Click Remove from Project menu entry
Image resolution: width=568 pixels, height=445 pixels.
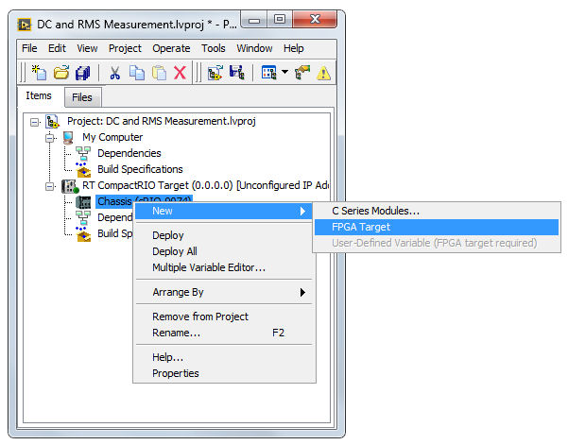tap(199, 317)
